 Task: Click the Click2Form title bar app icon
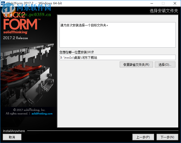pos(3,3)
